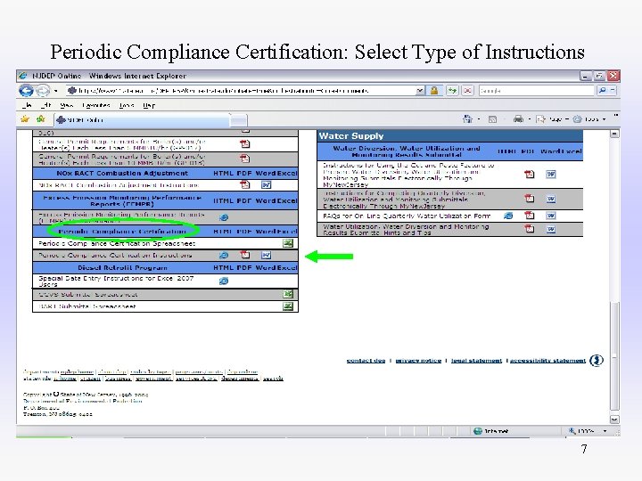Image resolution: width=642 pixels, height=481 pixels.
Task: Click inside the address bar URL field
Action: (x=242, y=90)
